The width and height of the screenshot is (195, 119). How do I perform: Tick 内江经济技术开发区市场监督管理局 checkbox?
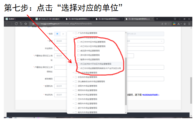coord(78,64)
